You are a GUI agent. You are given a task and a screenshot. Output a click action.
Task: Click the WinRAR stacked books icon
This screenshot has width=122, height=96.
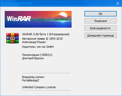13,38
